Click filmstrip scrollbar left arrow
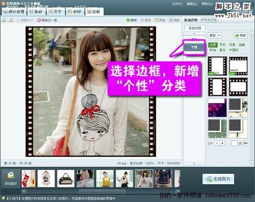This screenshot has width=255, height=202. [24, 192]
